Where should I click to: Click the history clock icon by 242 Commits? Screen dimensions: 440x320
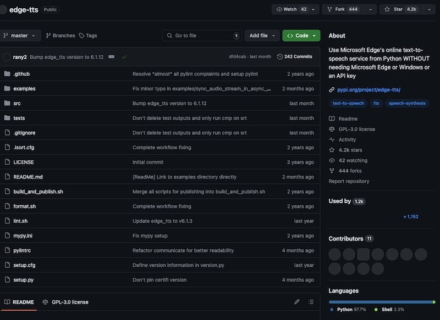tap(280, 57)
